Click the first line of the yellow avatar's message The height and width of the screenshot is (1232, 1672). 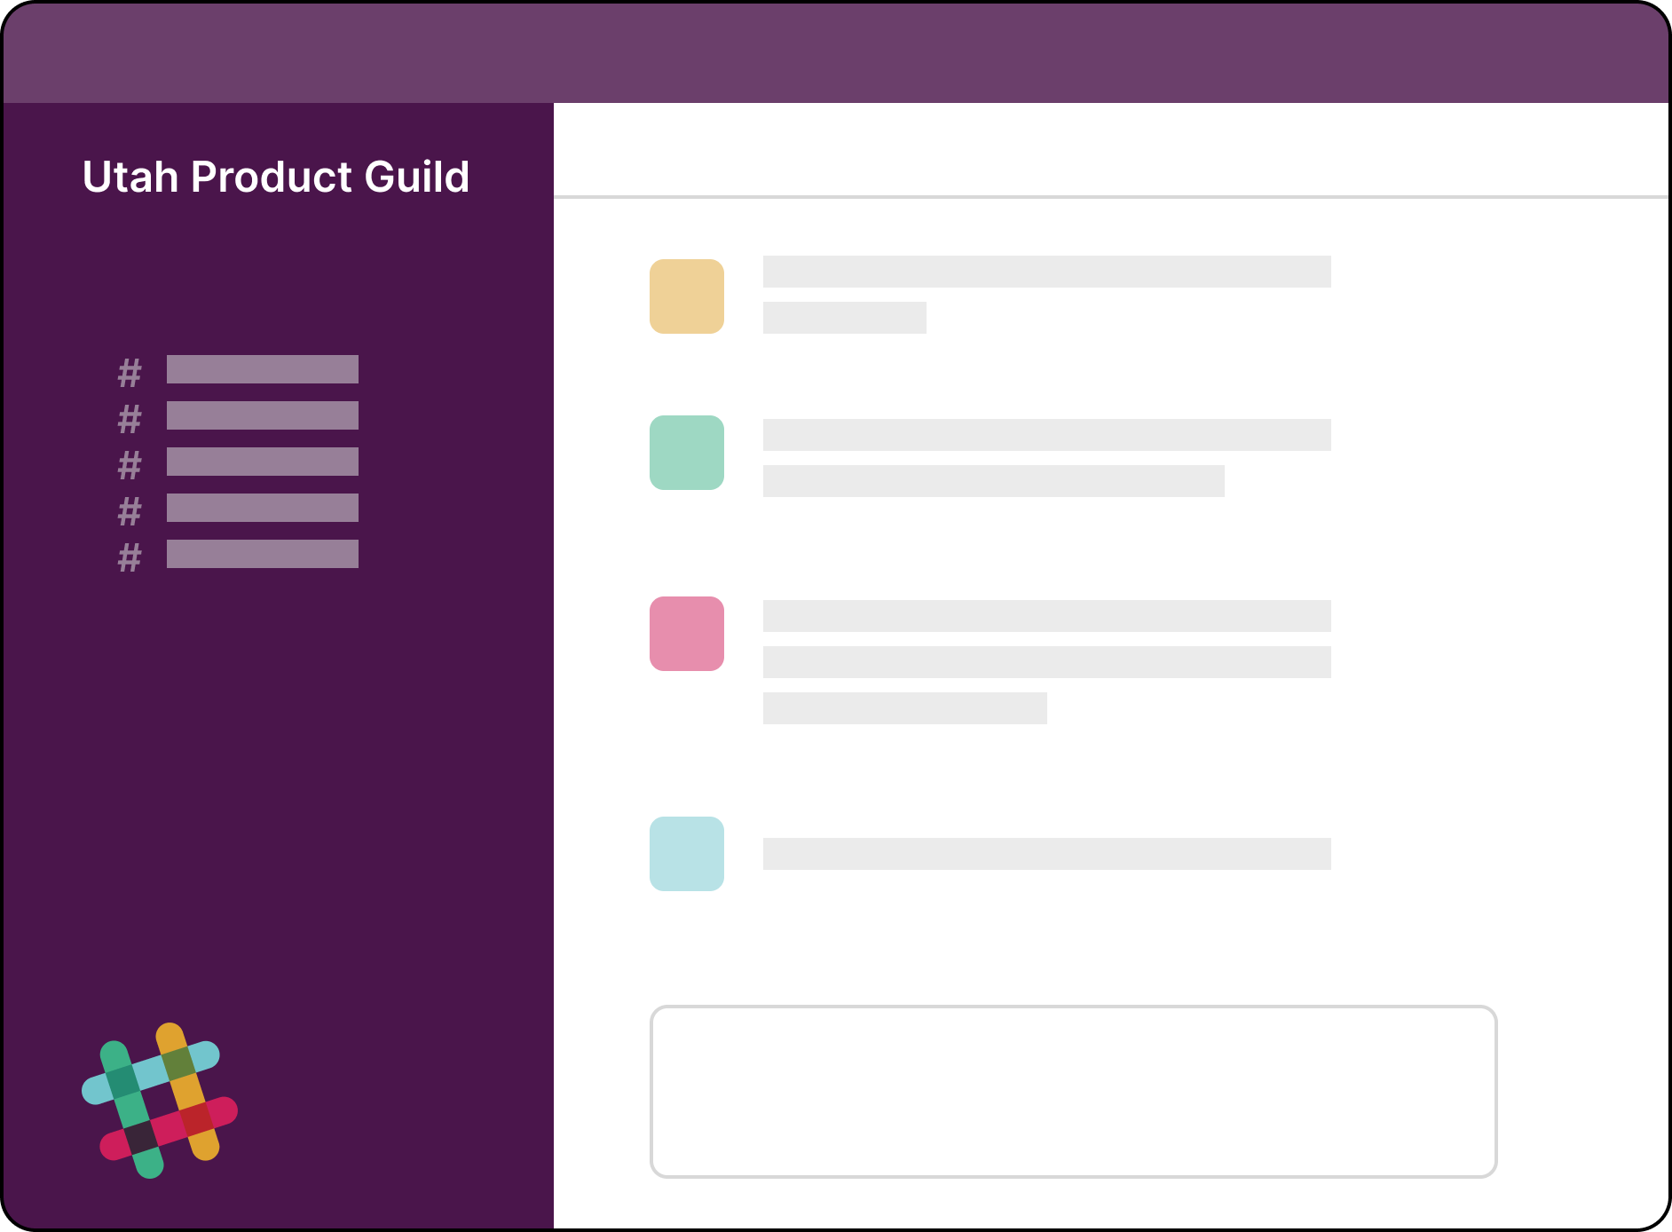[1047, 272]
